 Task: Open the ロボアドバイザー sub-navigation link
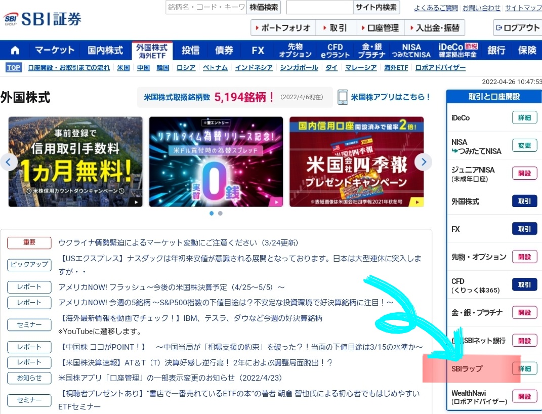(x=440, y=68)
